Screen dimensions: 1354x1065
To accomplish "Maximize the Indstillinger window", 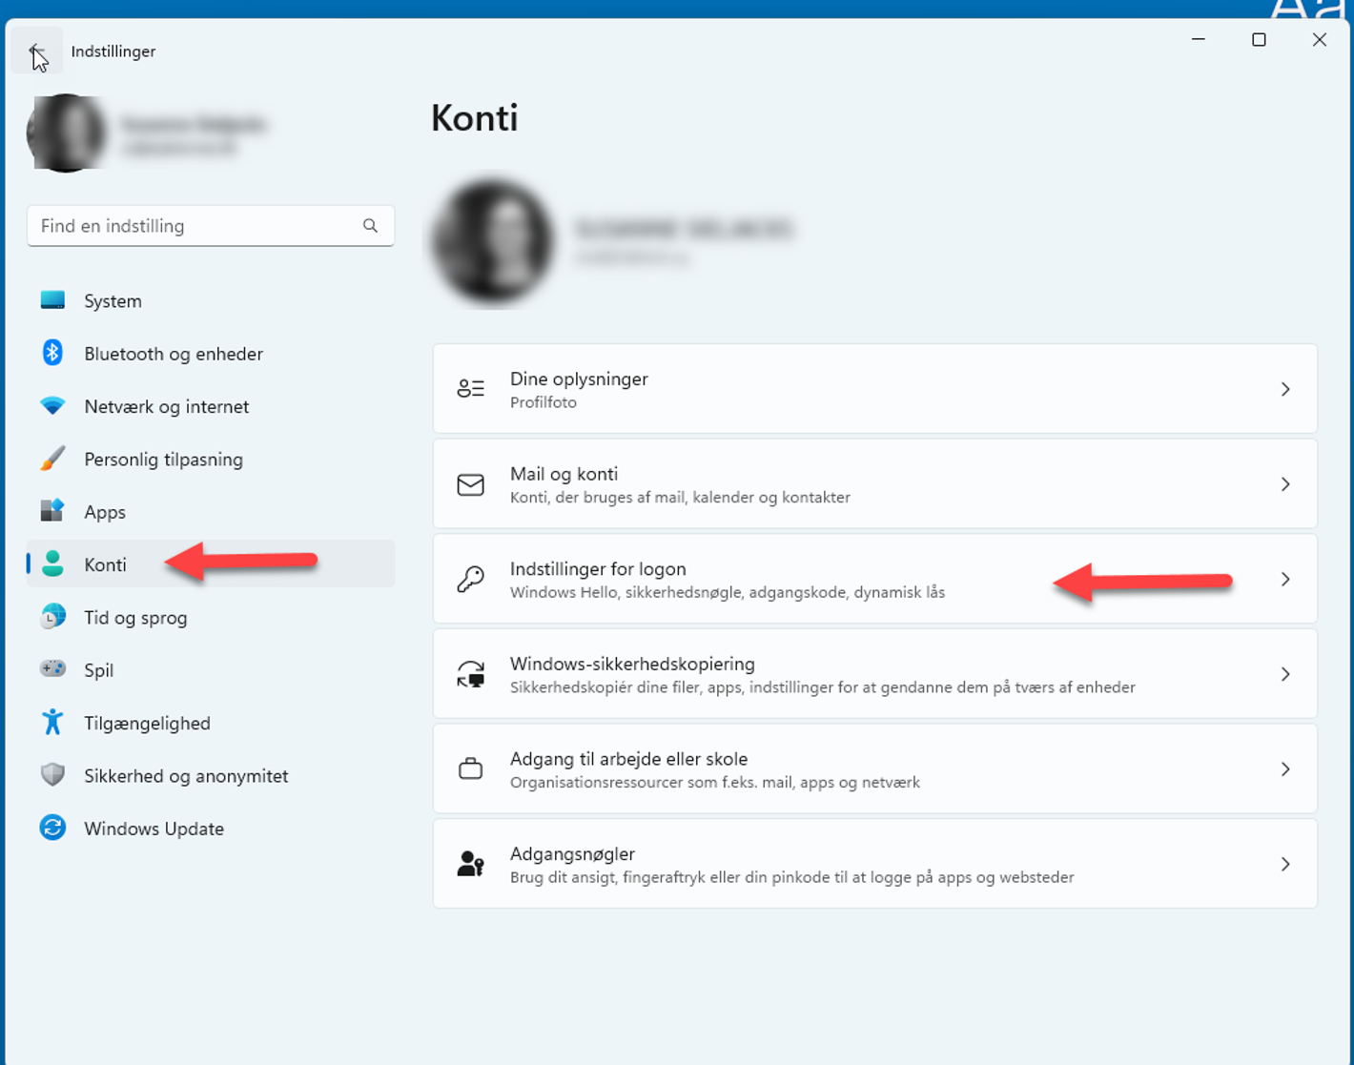I will point(1259,39).
